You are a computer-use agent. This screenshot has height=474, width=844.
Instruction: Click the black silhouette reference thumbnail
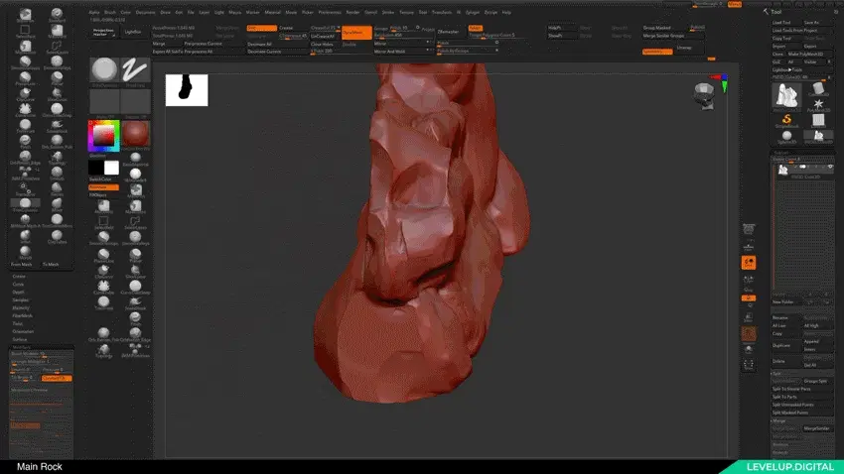coord(187,90)
